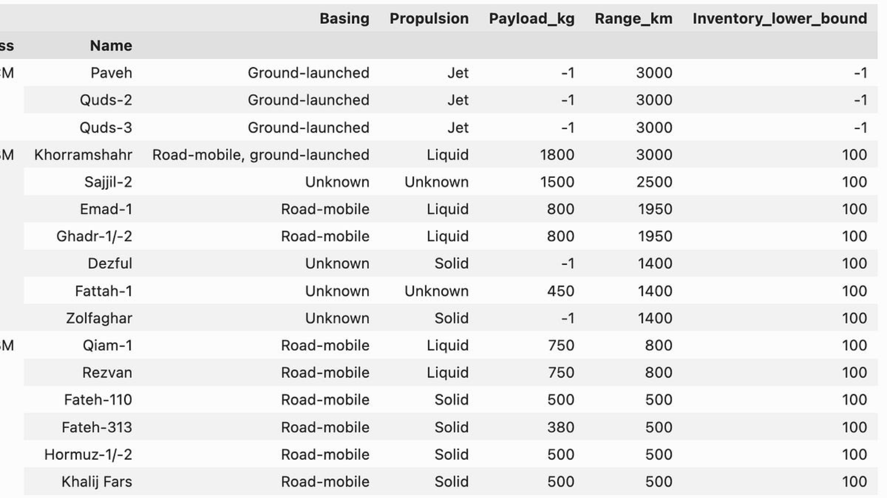Click the Khorramshahr payload value 1800

coord(557,155)
